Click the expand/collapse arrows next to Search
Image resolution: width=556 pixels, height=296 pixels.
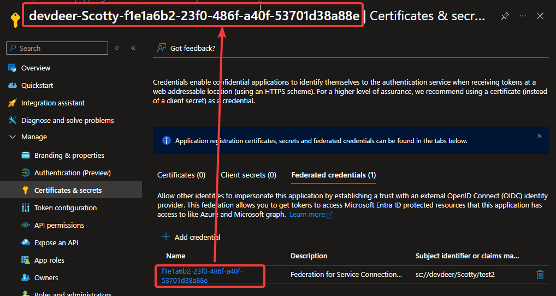click(x=117, y=48)
